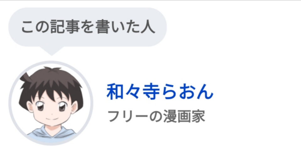The height and width of the screenshot is (156, 301).
Task: Open the author's circular avatar image
Action: point(51,103)
